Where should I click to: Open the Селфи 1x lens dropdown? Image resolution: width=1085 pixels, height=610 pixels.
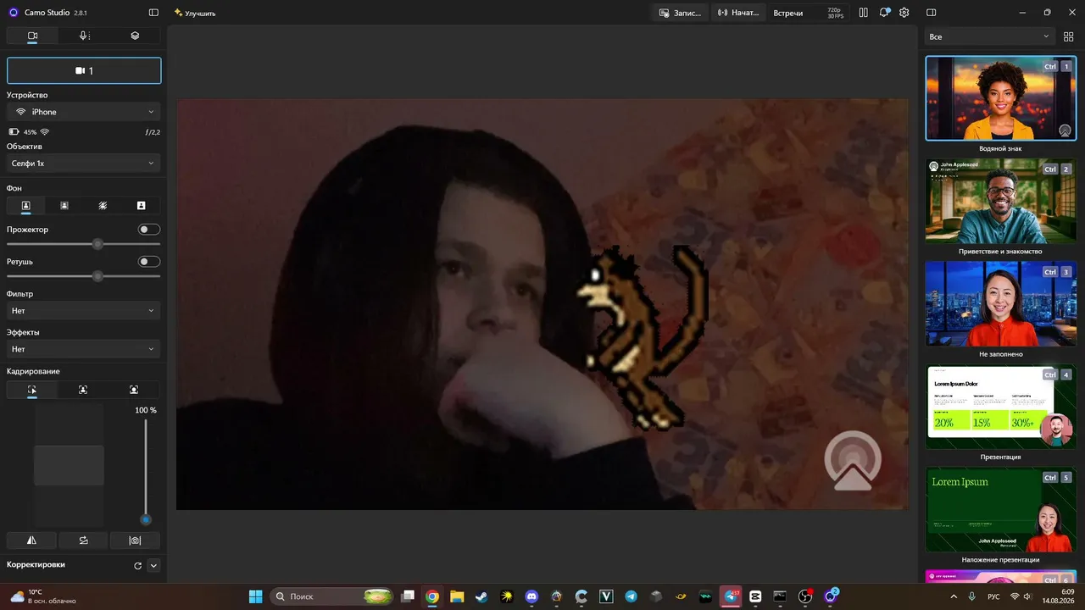[x=84, y=164]
